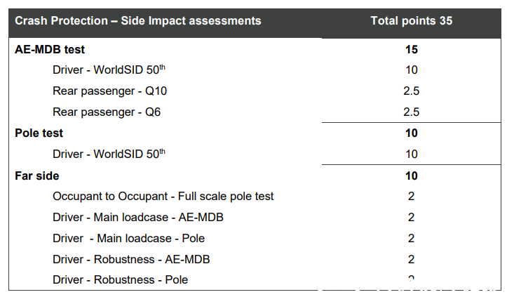Click Occupant to Occupant - Full scale pole test
This screenshot has height=304, width=507.
tap(163, 196)
